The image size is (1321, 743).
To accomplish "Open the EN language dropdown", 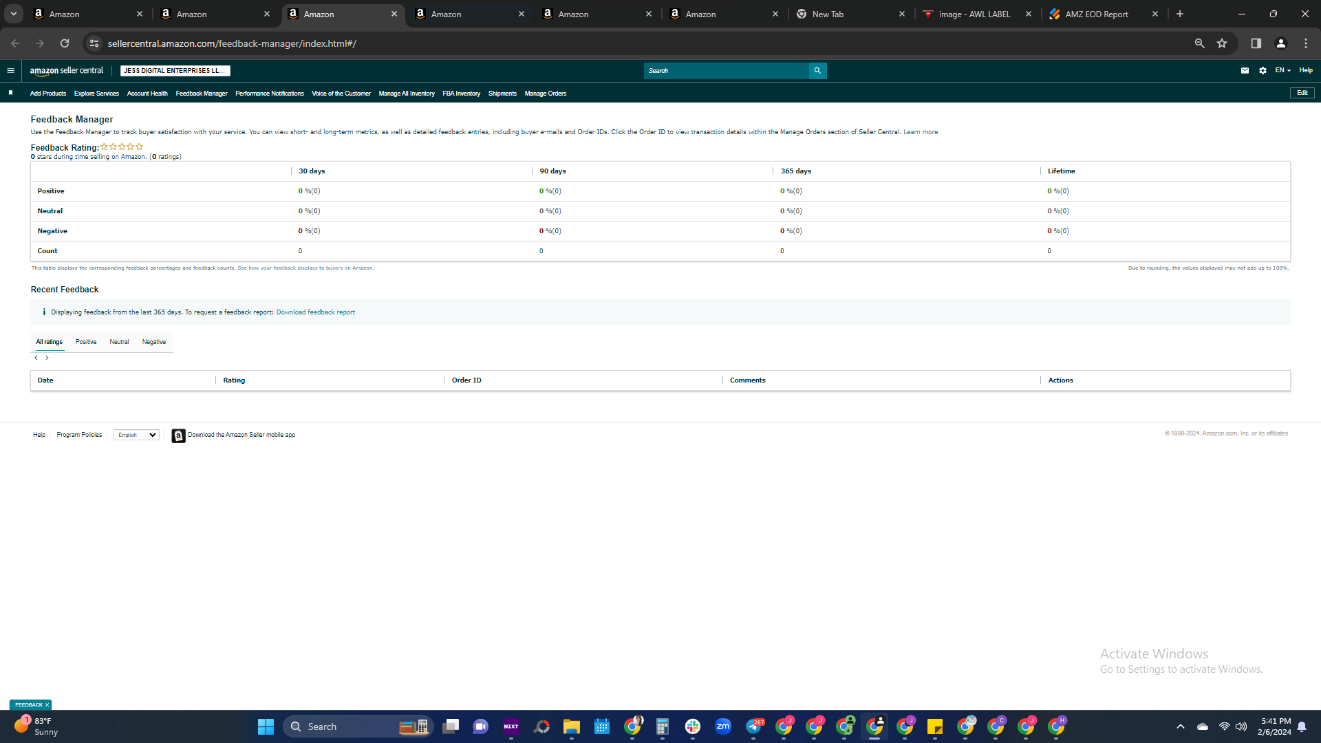I will click(1282, 70).
